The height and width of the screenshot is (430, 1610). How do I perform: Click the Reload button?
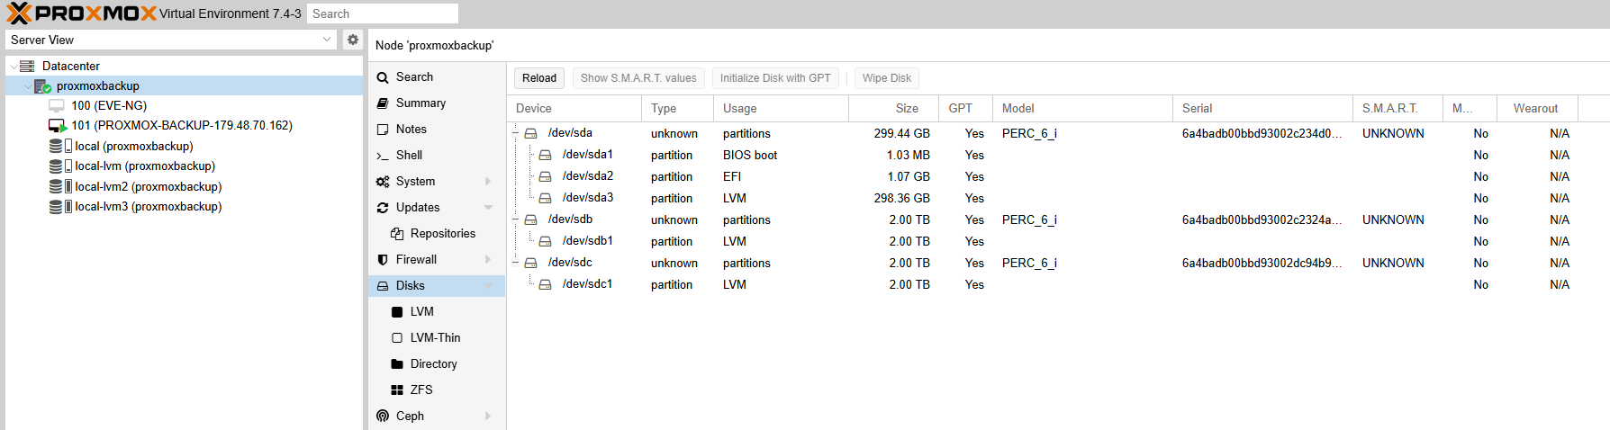[x=539, y=78]
